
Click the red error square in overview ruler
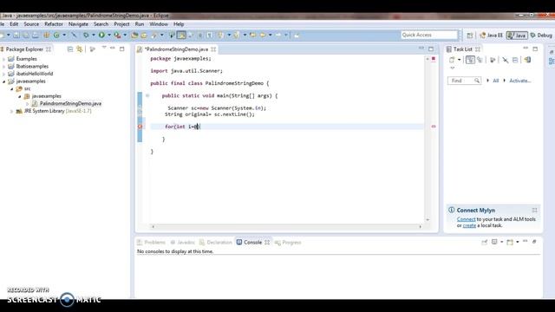click(434, 59)
